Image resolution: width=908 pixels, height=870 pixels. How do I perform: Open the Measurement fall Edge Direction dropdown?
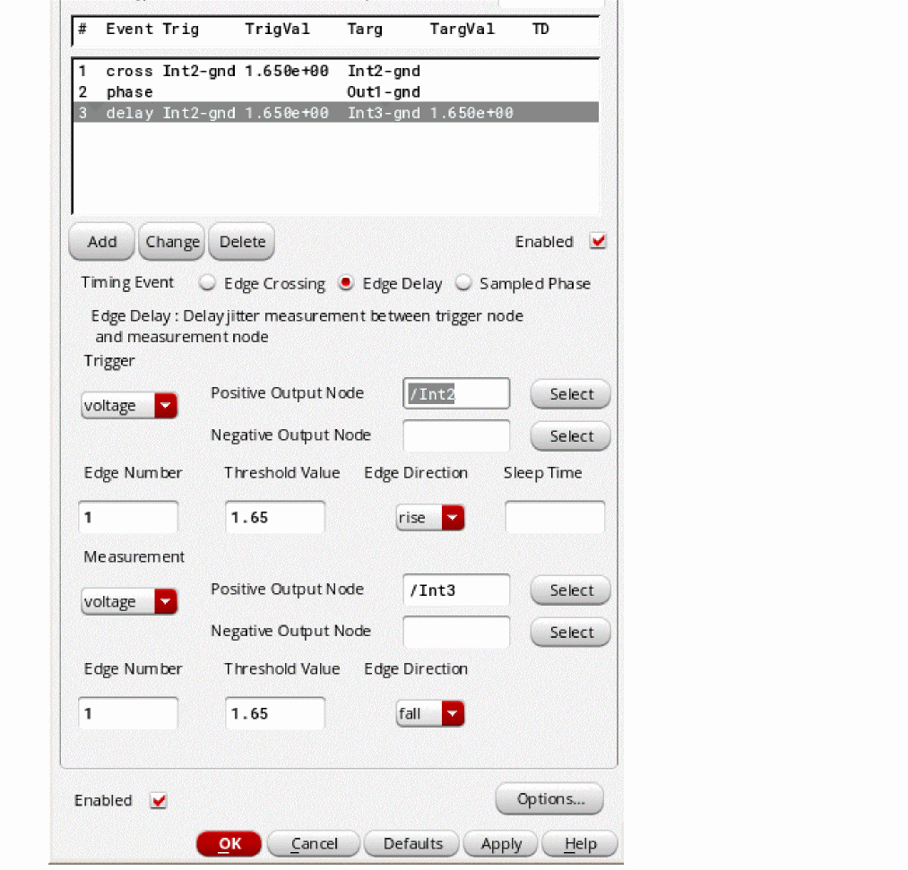[430, 713]
